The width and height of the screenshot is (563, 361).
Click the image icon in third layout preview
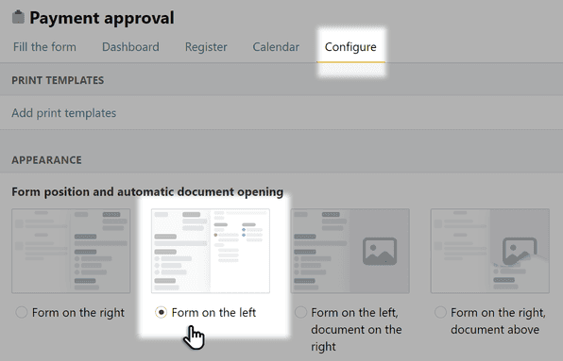(380, 251)
